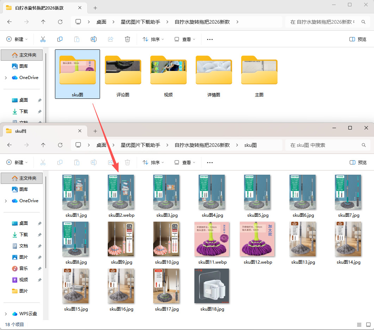
Task: Click the search magnifier in sku图 search box
Action: point(363,145)
